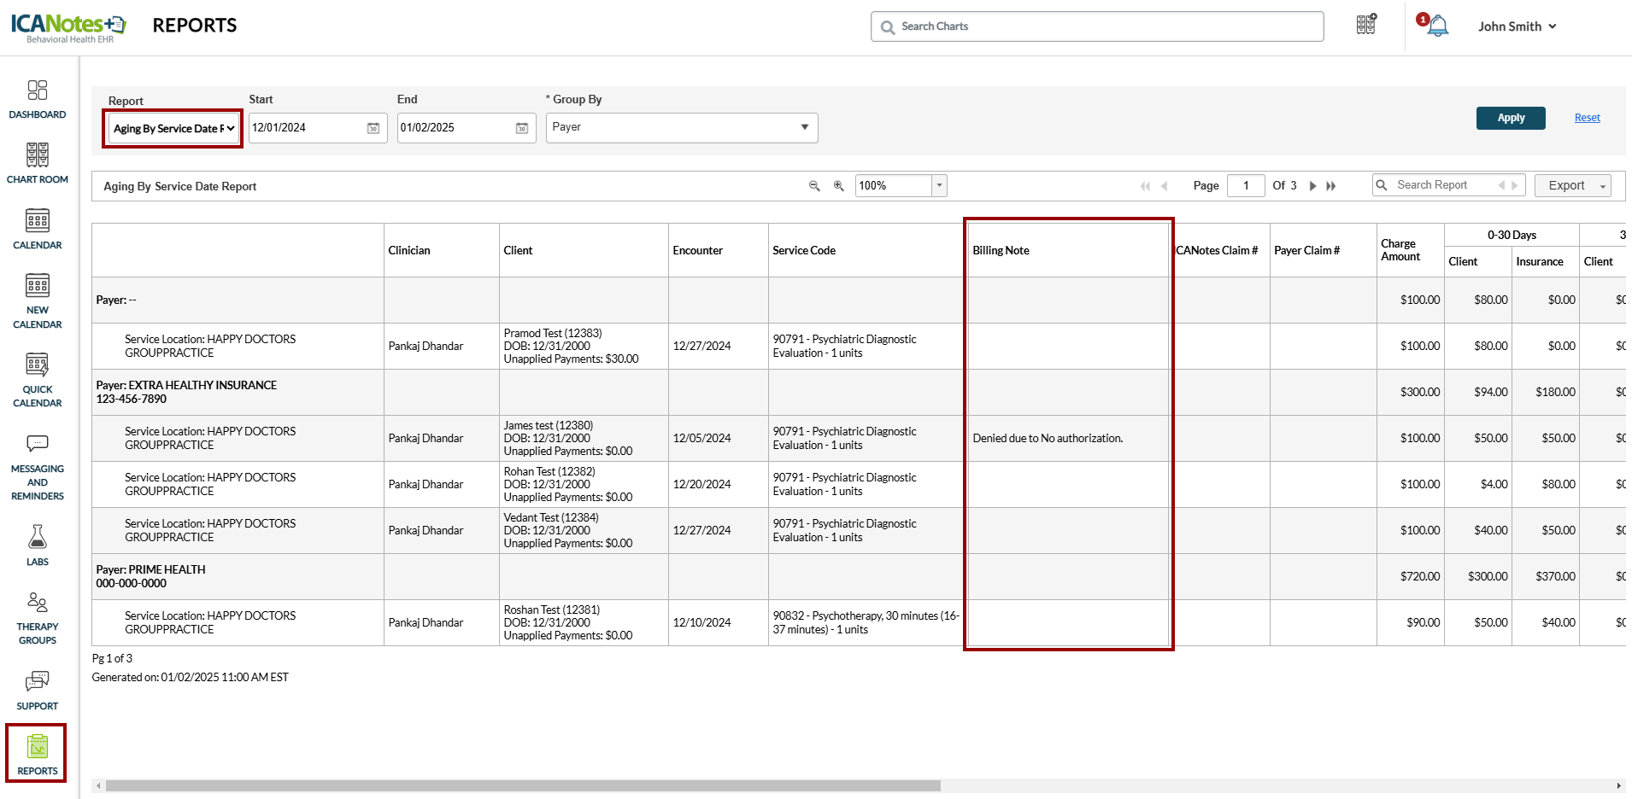The image size is (1632, 799).
Task: Click the Reset link
Action: 1587,118
